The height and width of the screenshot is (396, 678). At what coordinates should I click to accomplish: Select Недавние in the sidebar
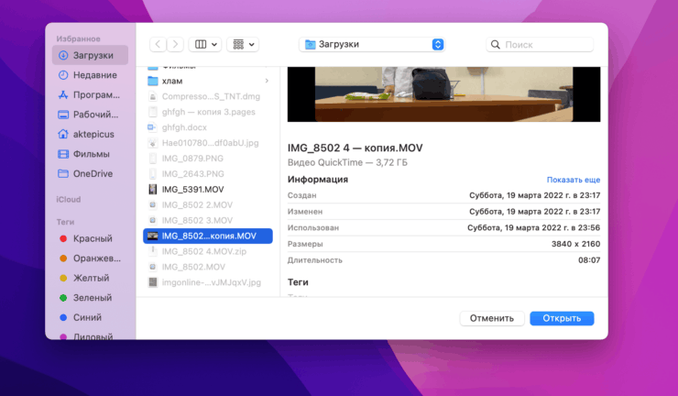tap(94, 75)
